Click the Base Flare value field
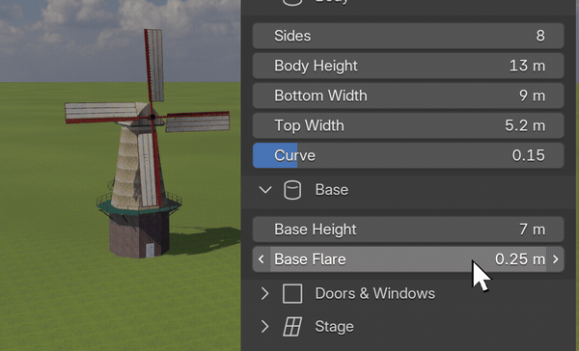Viewport: 579px width, 351px height. pos(408,259)
